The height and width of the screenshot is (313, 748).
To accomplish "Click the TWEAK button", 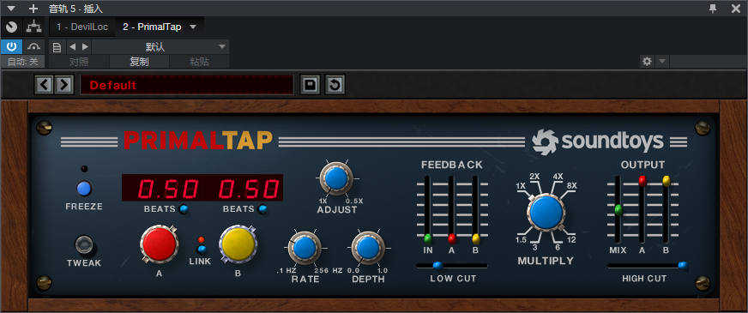I will [x=84, y=244].
